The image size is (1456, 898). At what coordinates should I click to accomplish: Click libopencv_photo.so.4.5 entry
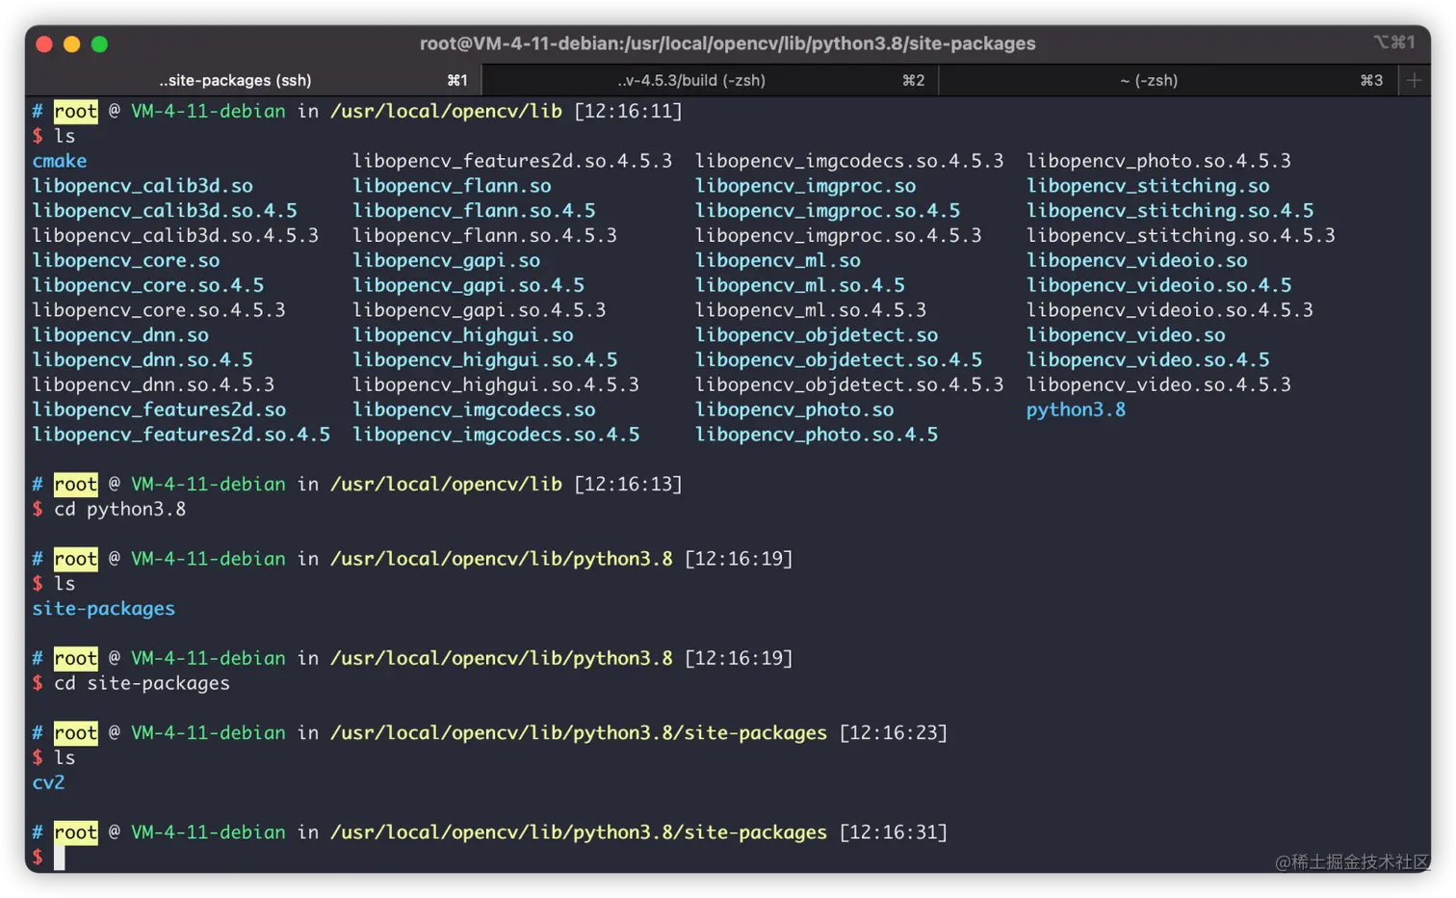click(817, 435)
